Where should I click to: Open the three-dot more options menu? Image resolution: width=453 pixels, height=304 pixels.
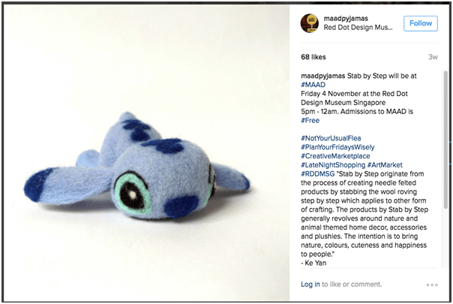coord(432,285)
